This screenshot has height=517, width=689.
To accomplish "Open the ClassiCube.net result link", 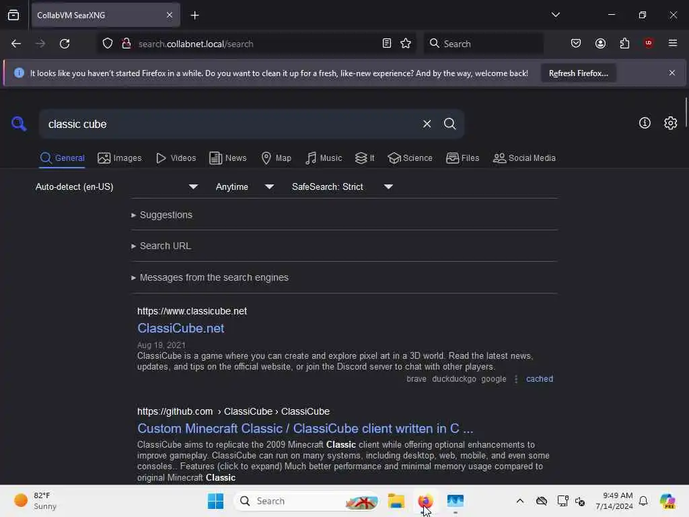I will coord(180,329).
